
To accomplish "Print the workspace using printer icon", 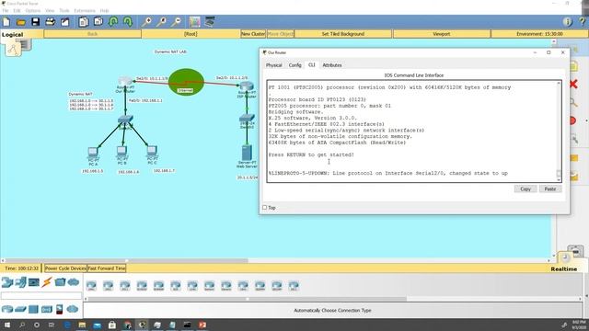I will pyautogui.click(x=51, y=22).
